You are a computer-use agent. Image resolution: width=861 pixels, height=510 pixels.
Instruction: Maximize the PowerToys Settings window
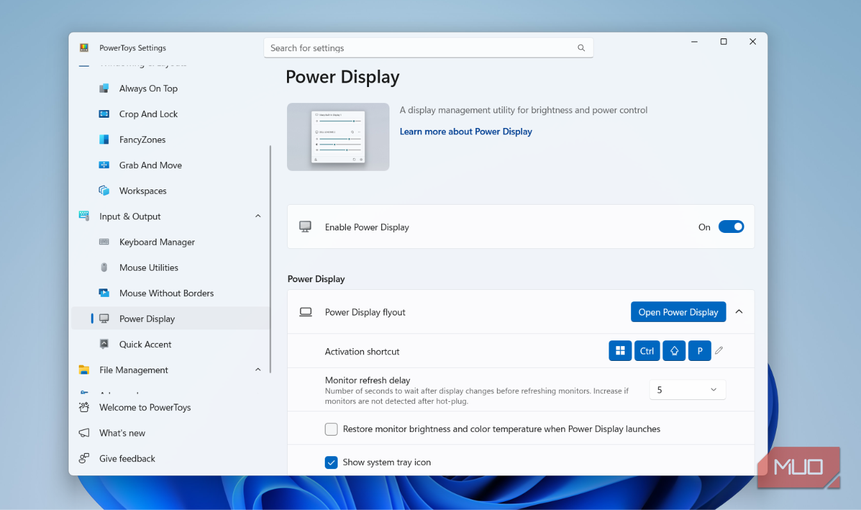tap(723, 42)
